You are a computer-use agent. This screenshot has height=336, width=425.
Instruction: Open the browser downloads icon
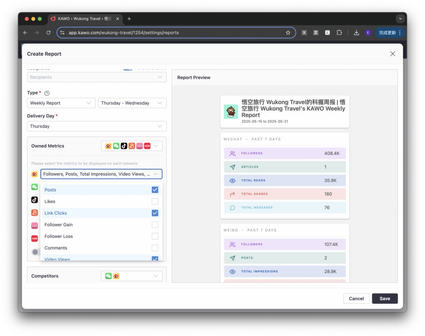tap(356, 33)
